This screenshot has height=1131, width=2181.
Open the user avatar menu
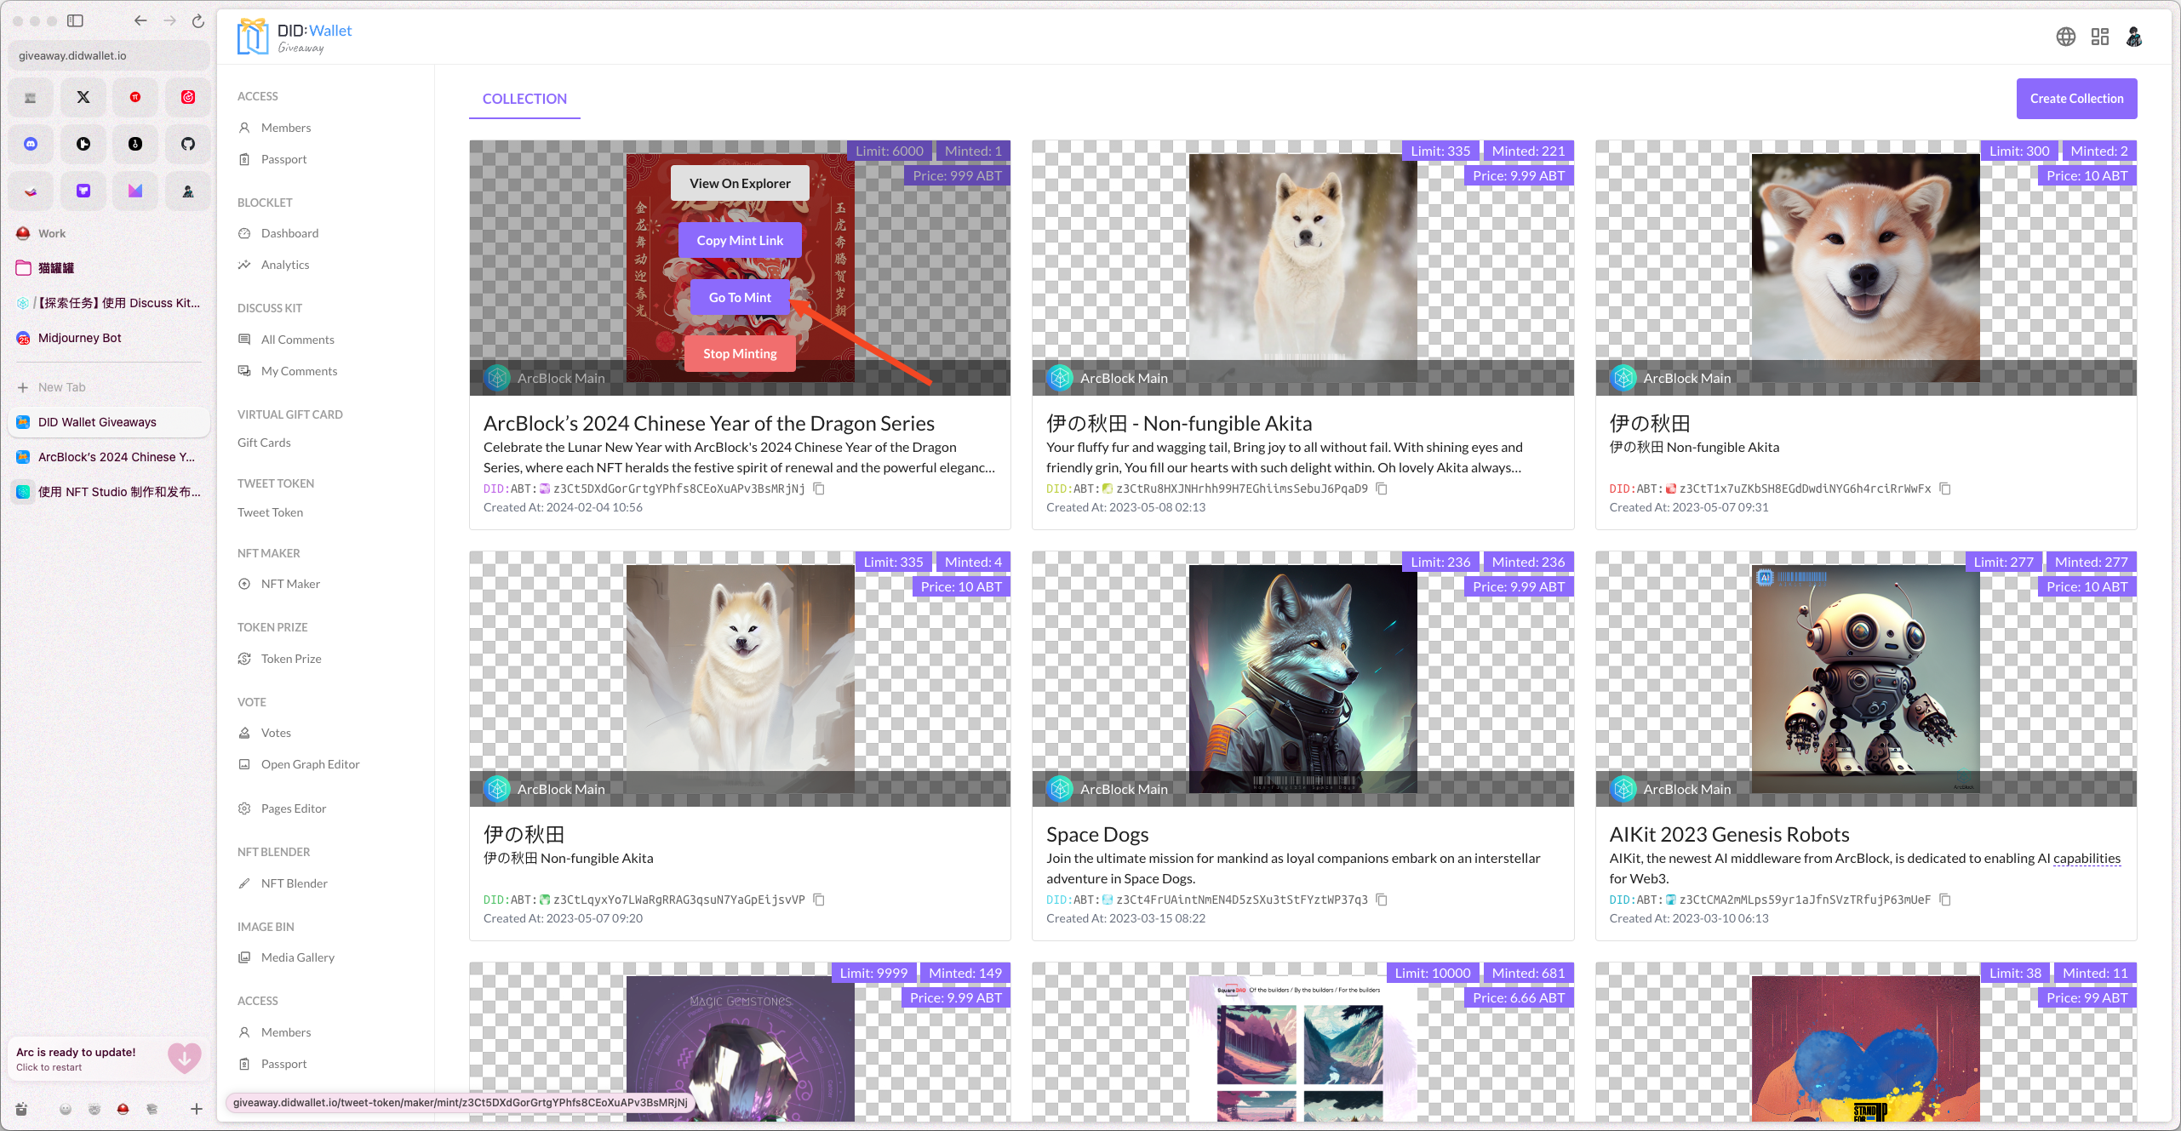click(2133, 37)
